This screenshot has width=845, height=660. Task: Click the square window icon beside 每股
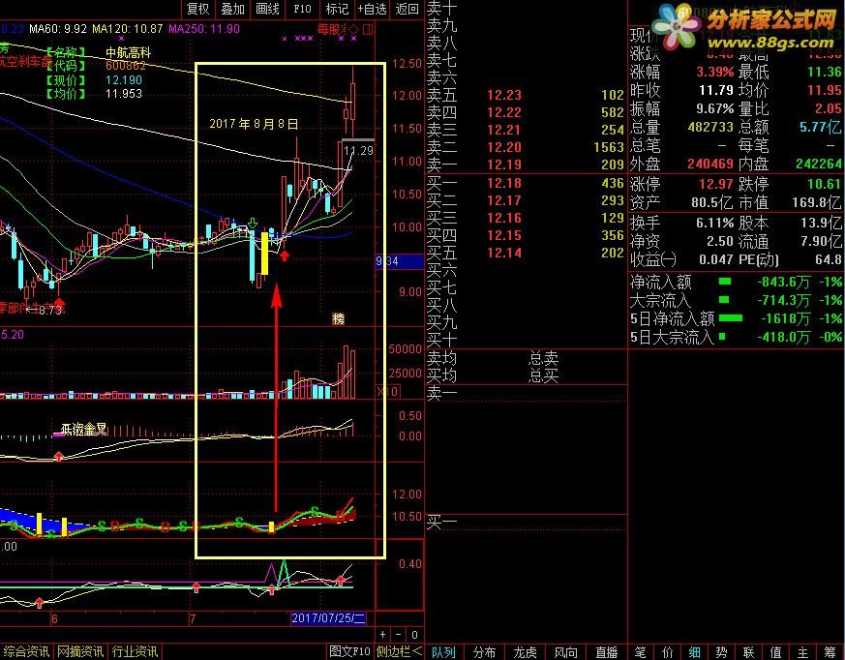(x=368, y=29)
